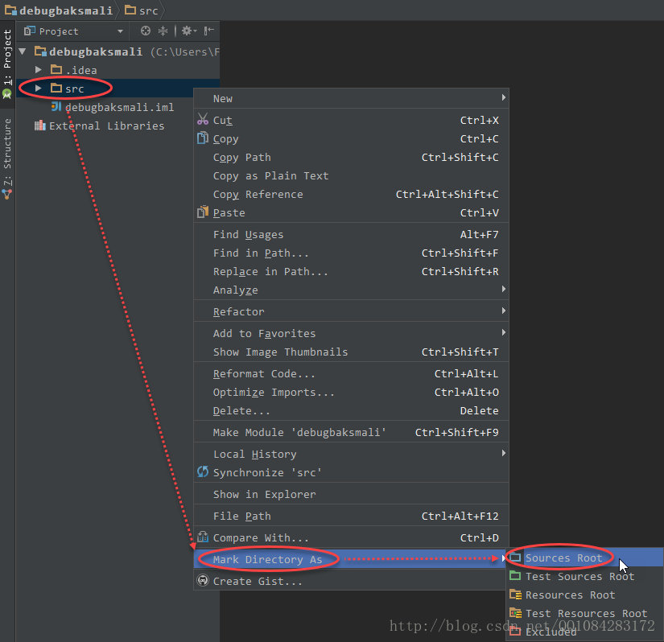Click the Resources Root folder icon
Viewport: 664px width, 642px height.
[x=515, y=595]
